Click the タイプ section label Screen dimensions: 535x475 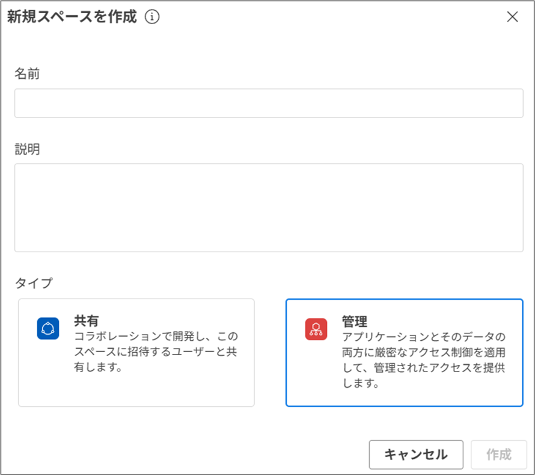click(x=34, y=283)
